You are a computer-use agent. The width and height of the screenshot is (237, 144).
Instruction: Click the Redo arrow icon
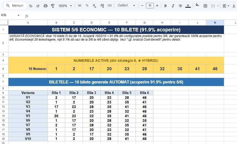pyautogui.click(x=38, y=6)
